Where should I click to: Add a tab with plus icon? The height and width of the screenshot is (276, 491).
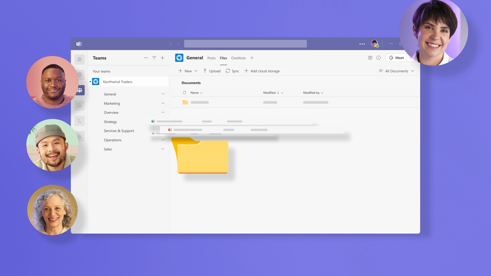point(252,58)
